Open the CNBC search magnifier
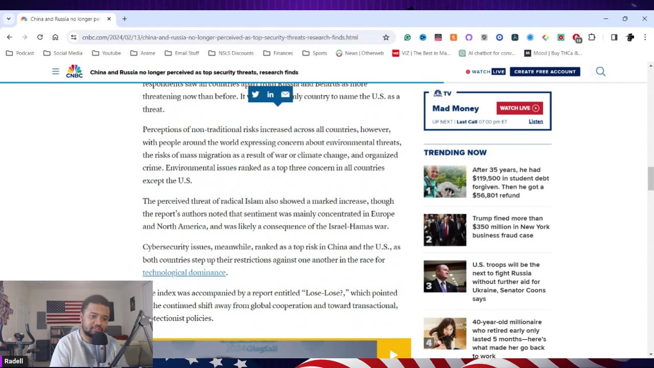Image resolution: width=654 pixels, height=368 pixels. click(x=601, y=72)
